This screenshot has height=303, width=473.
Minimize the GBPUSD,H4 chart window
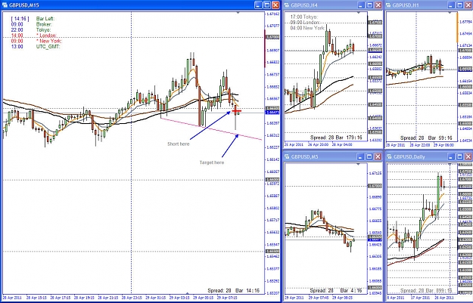[361, 5]
